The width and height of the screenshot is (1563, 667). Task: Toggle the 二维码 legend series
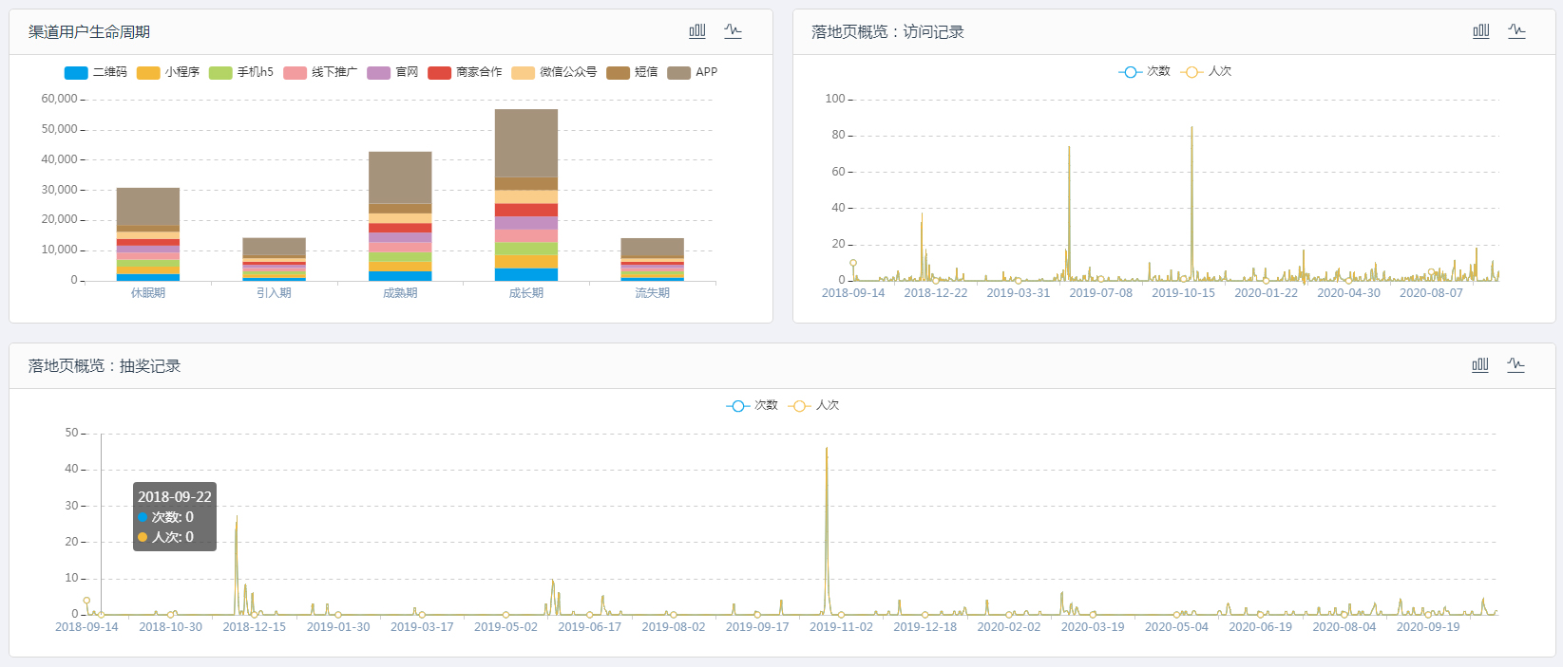95,72
